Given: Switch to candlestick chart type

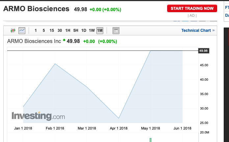Looking at the screenshot, I should click(13, 30).
